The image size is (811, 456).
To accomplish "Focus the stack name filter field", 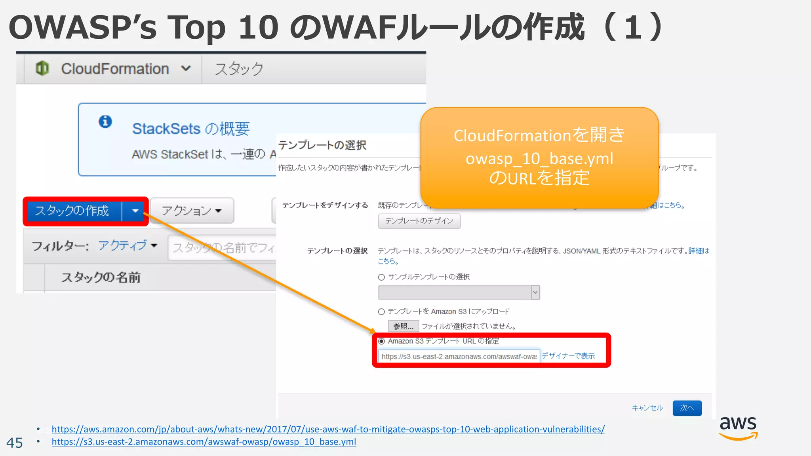I will tap(223, 248).
